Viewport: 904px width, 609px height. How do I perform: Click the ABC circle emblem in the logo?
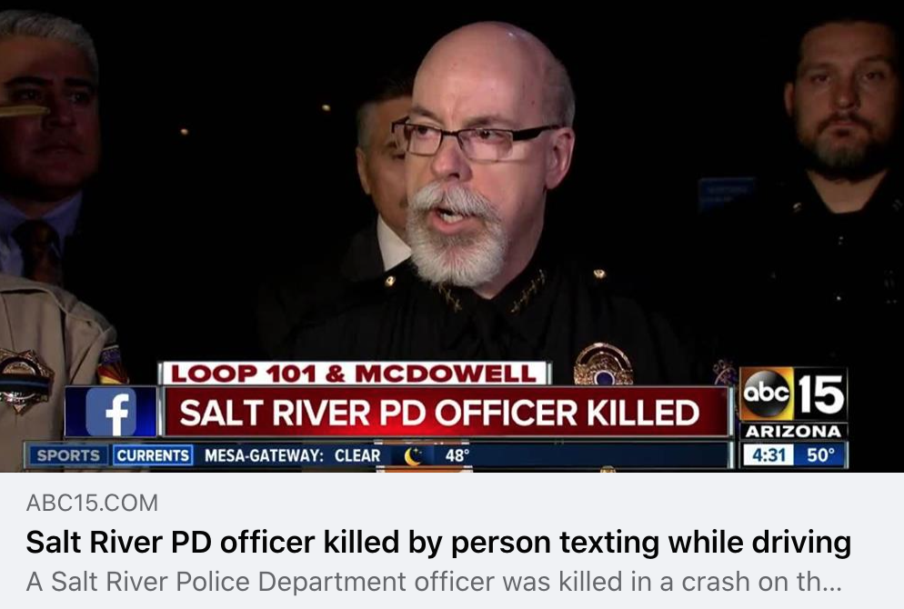point(767,393)
